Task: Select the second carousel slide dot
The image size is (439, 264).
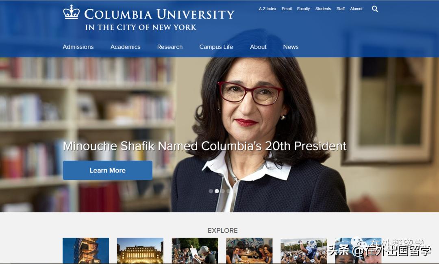Action: click(x=217, y=191)
